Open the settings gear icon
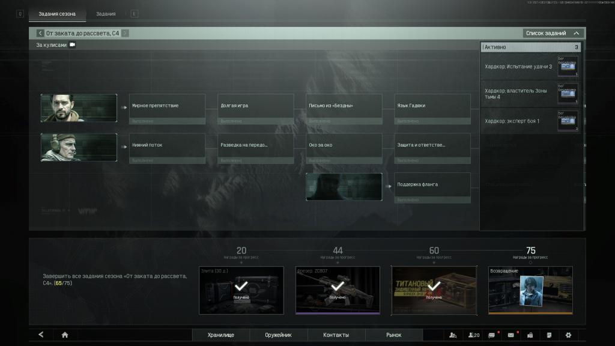Viewport: 615px width, 346px height. [x=568, y=335]
